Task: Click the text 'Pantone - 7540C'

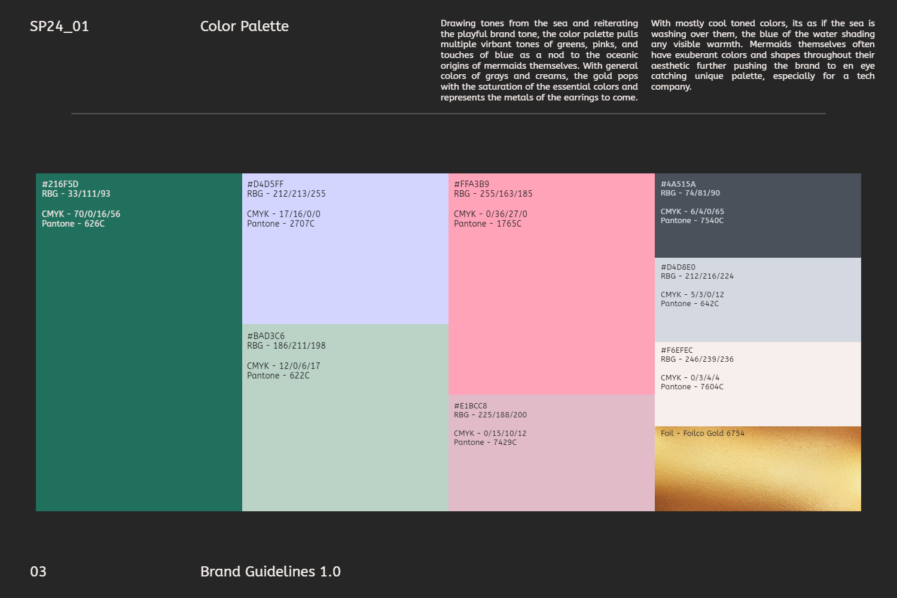Action: tap(692, 221)
